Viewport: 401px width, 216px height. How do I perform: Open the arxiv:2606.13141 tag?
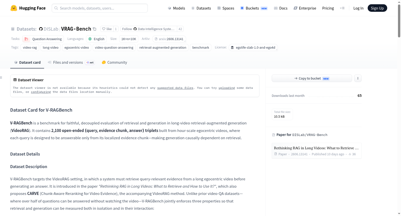pyautogui.click(x=169, y=39)
